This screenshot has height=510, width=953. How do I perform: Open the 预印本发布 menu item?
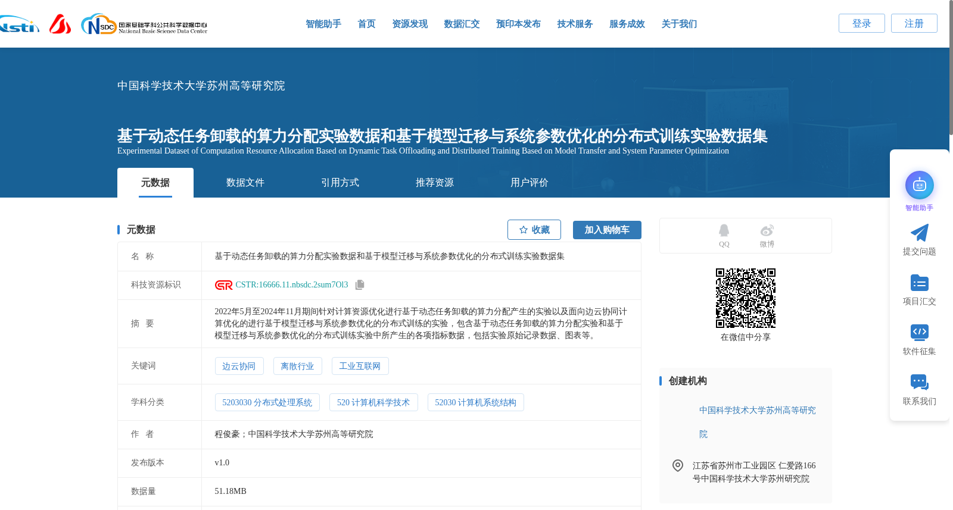point(518,24)
